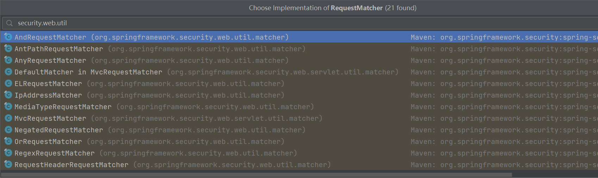This screenshot has height=178, width=598.
Task: Click the class icon for RegexRequestMatcher
Action: (8, 153)
